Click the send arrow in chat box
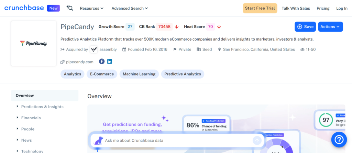Image resolution: width=352 pixels, height=153 pixels. pyautogui.click(x=257, y=140)
